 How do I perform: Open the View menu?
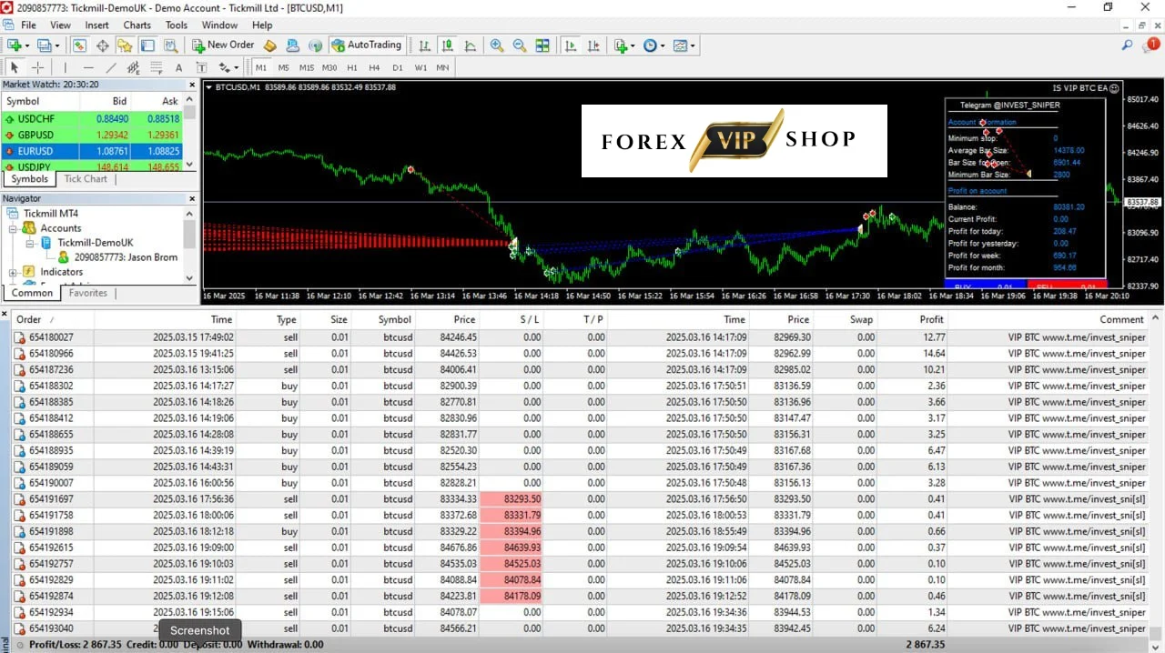pyautogui.click(x=60, y=25)
